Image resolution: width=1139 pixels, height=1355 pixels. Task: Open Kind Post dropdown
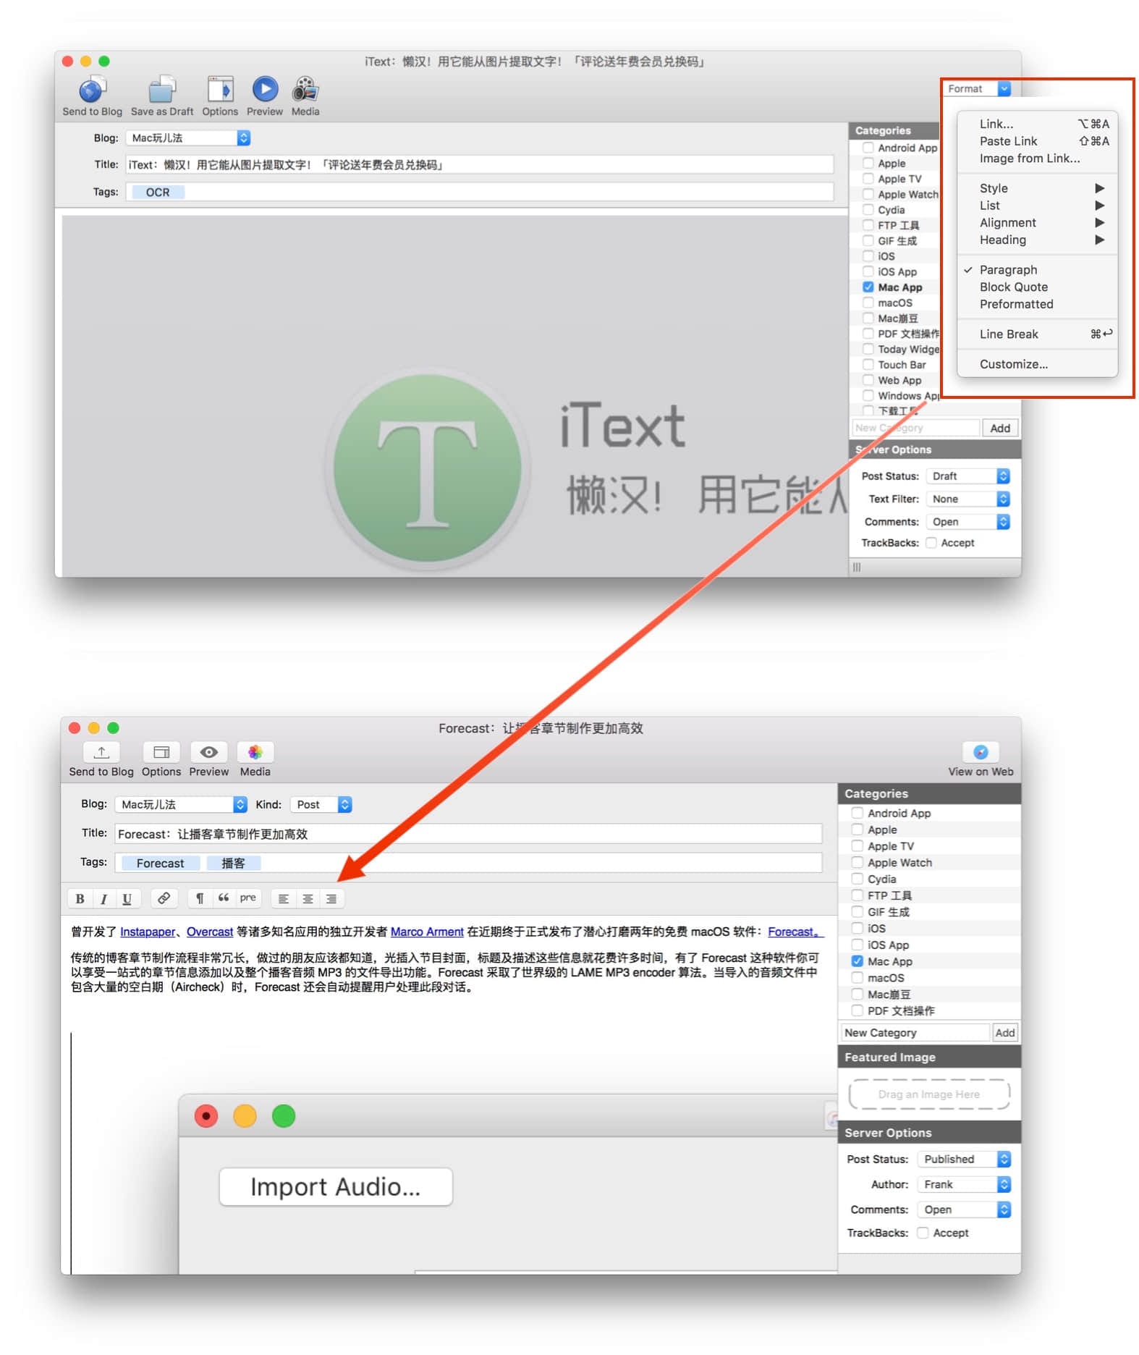[x=321, y=805]
